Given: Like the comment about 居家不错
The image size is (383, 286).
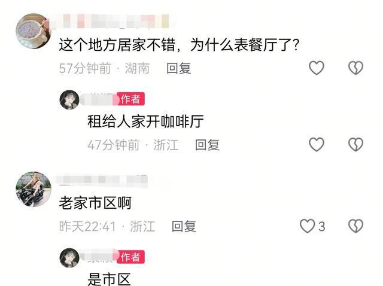Looking at the screenshot, I should click(317, 68).
